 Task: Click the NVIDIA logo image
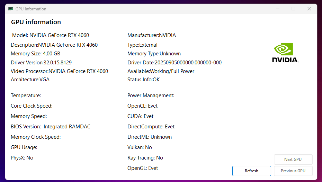pyautogui.click(x=285, y=53)
